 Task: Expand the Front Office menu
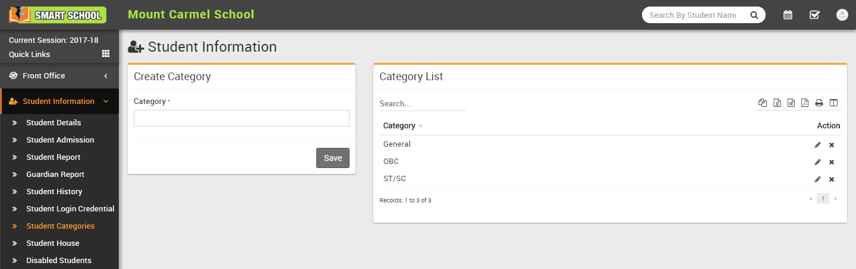(x=59, y=76)
